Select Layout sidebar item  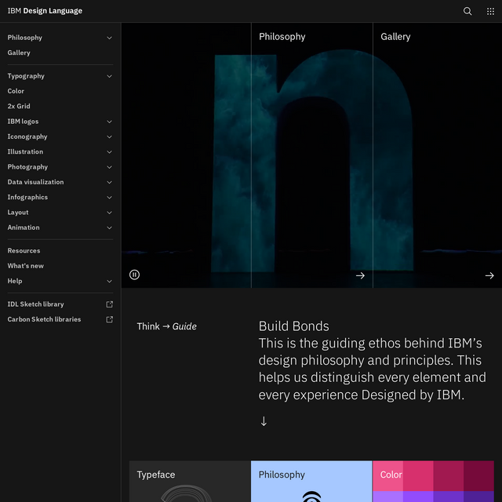point(18,213)
